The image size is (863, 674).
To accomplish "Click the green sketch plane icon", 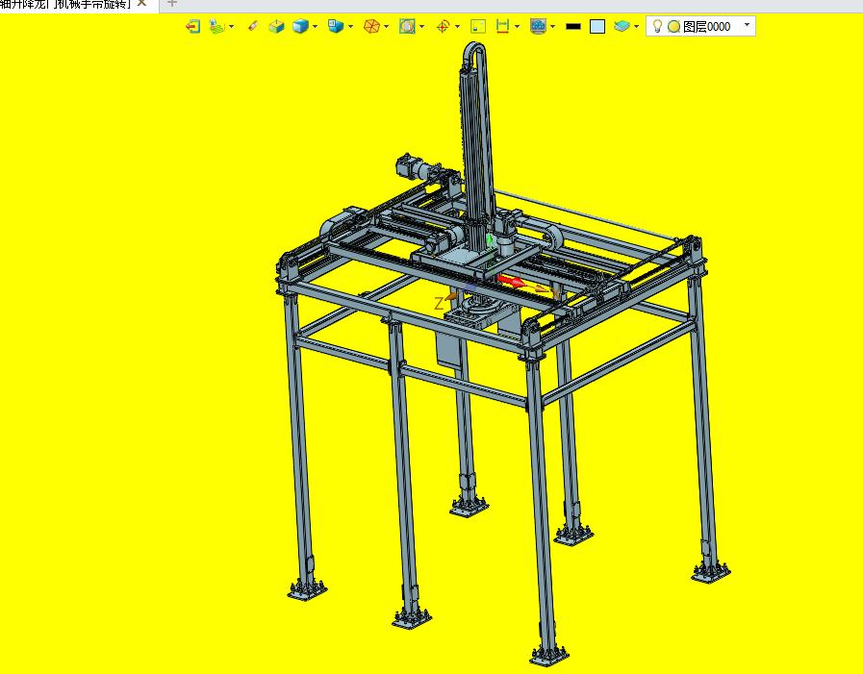I will click(x=216, y=26).
